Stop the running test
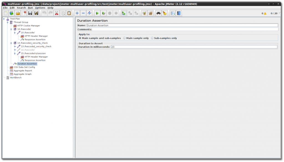The height and width of the screenshot is (162, 284). click(110, 13)
